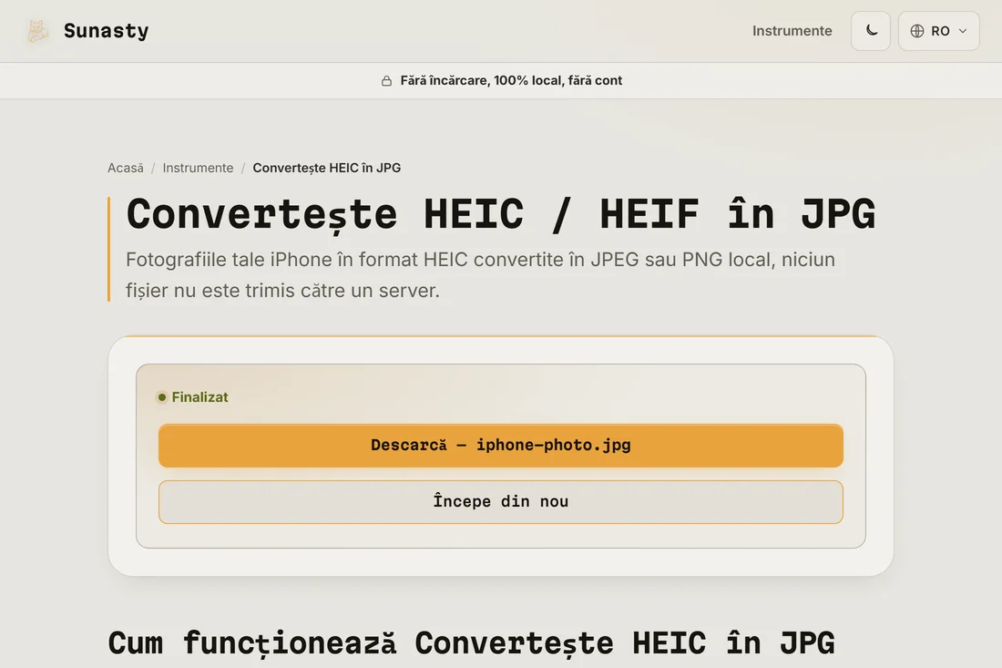Click the 'Începe din nou' button
1002x668 pixels.
coord(501,502)
